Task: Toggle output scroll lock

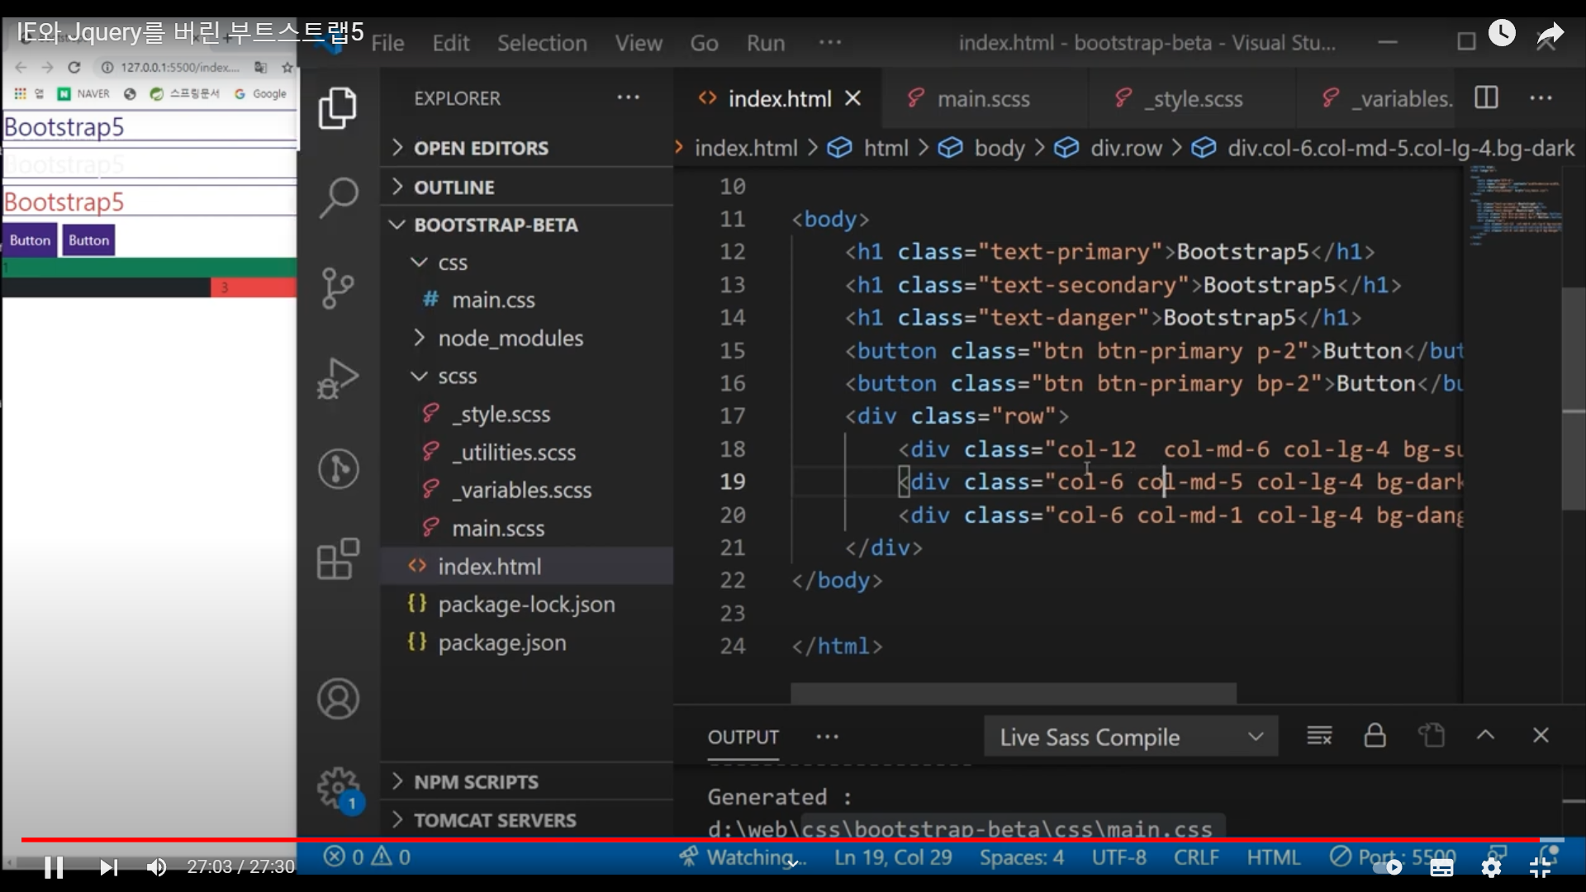Action: [x=1375, y=735]
